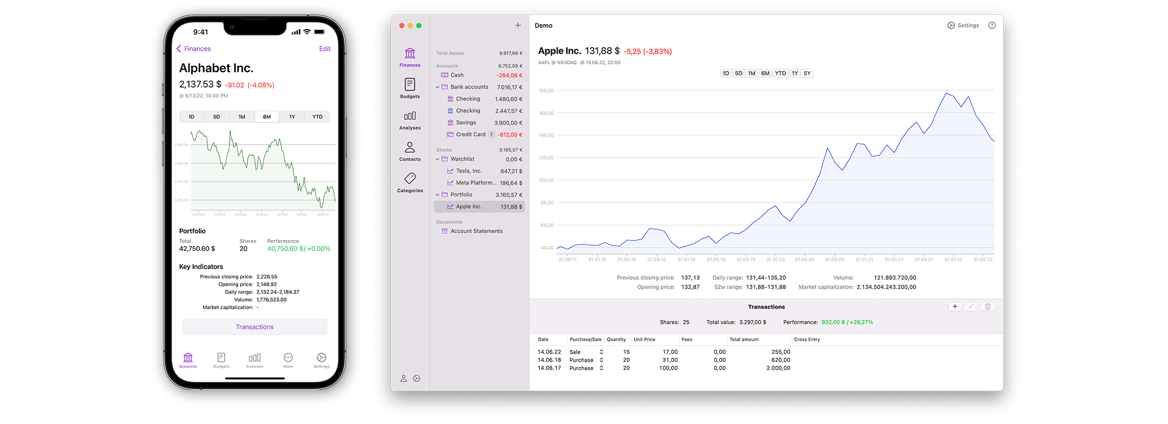Click the Credit Card account icon
Screen dimensions: 1168x424
coord(450,134)
